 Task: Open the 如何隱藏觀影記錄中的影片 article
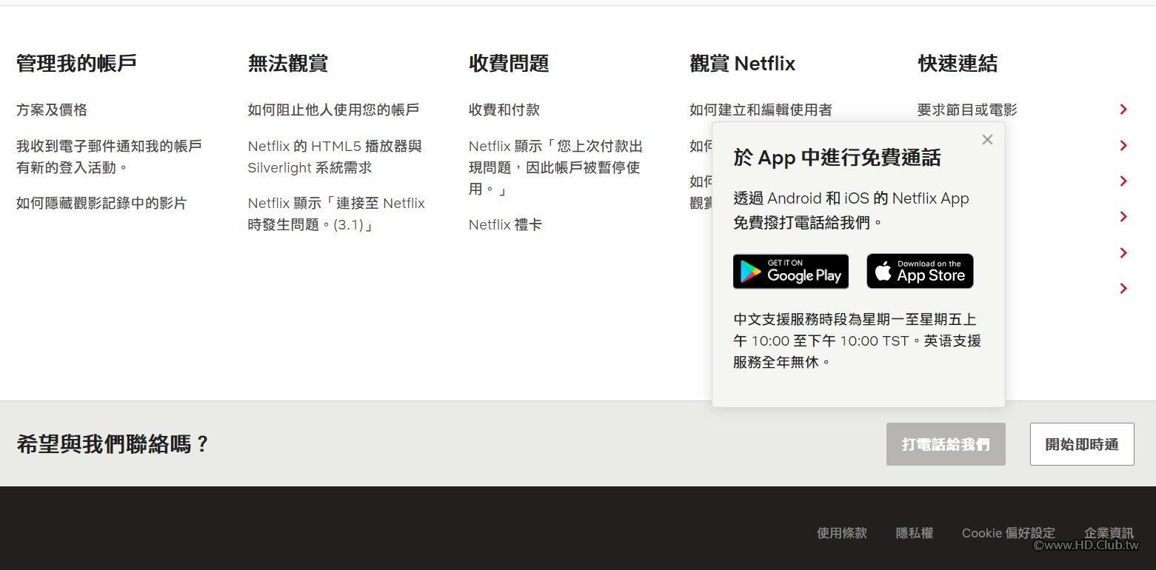pyautogui.click(x=101, y=203)
